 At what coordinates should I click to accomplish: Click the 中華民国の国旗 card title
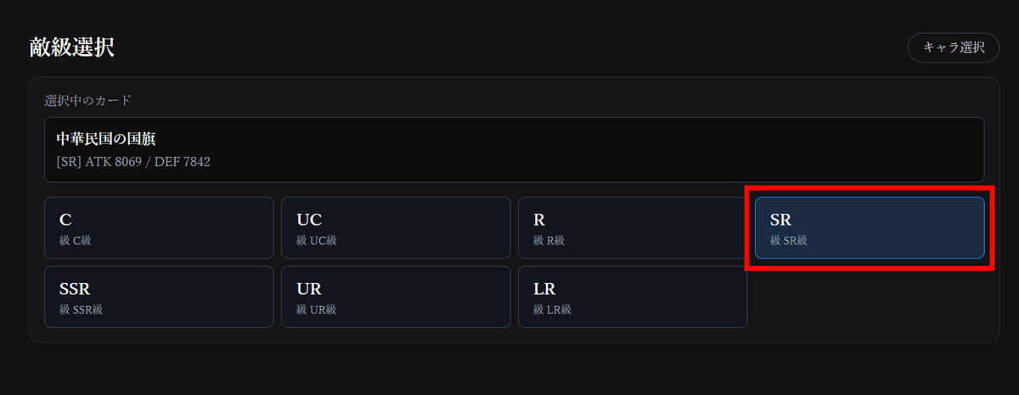106,138
